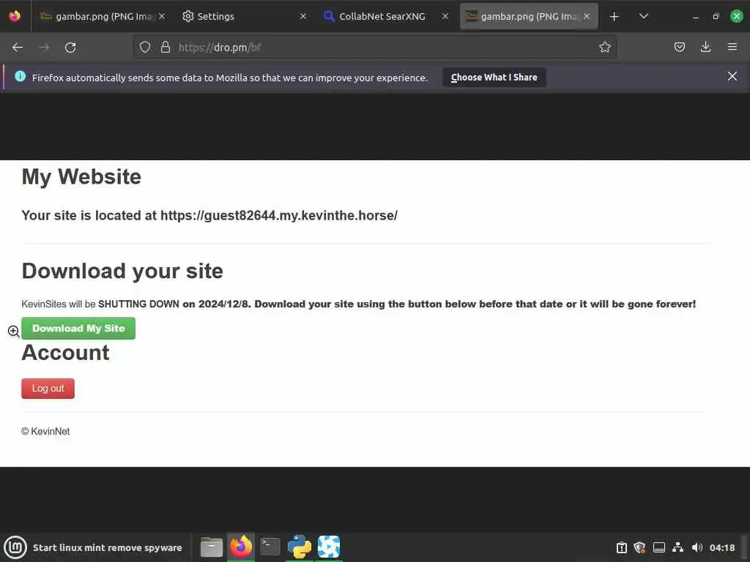Image resolution: width=750 pixels, height=562 pixels.
Task: Click the My Website heading
Action: [x=81, y=177]
